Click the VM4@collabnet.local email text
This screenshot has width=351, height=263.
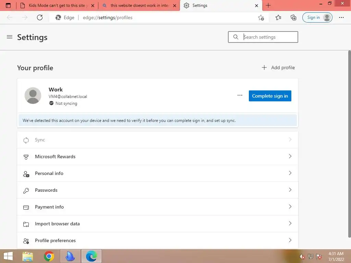click(x=68, y=96)
